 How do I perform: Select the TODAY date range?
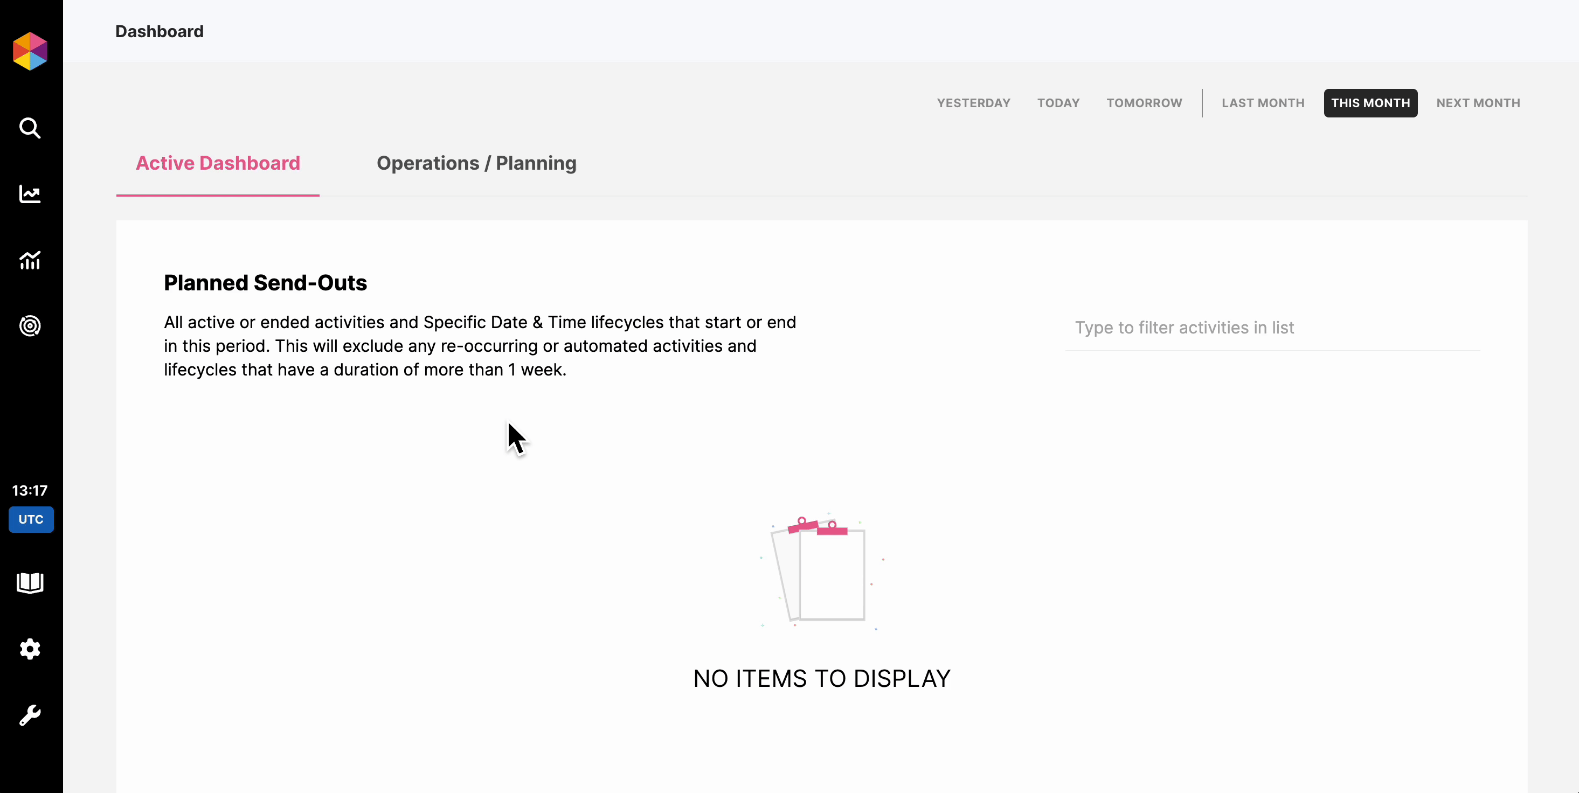(1058, 103)
